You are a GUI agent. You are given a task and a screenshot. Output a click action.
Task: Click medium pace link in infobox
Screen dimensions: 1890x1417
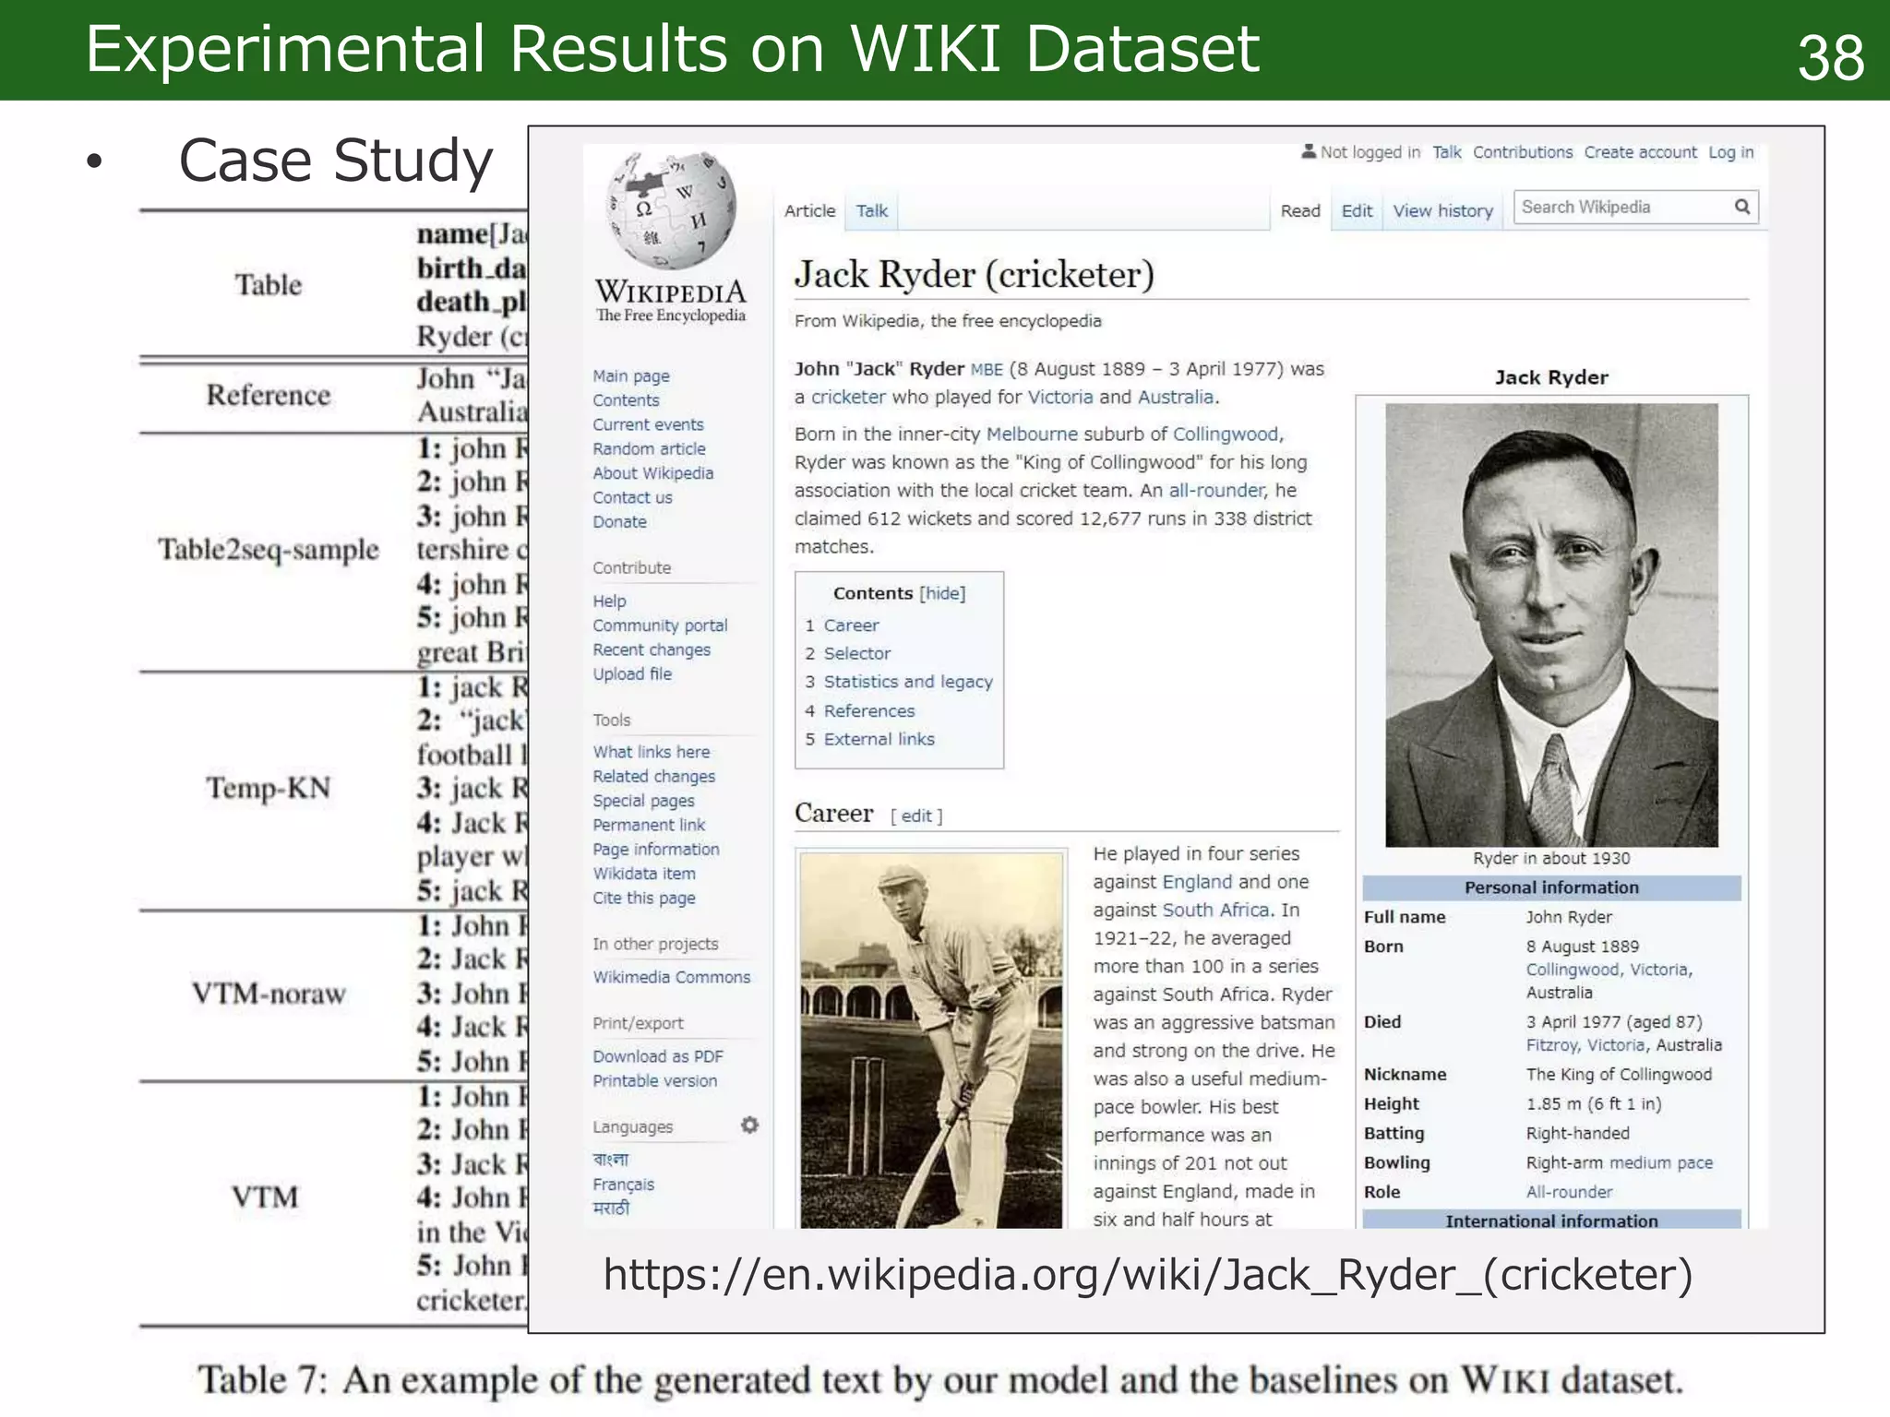click(1661, 1162)
